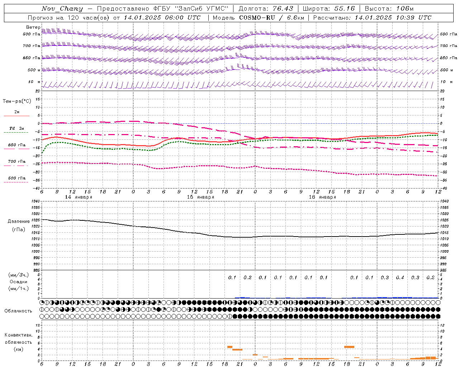
Task: Click the Тем-ра(°C) axis label
Action: pyautogui.click(x=17, y=101)
